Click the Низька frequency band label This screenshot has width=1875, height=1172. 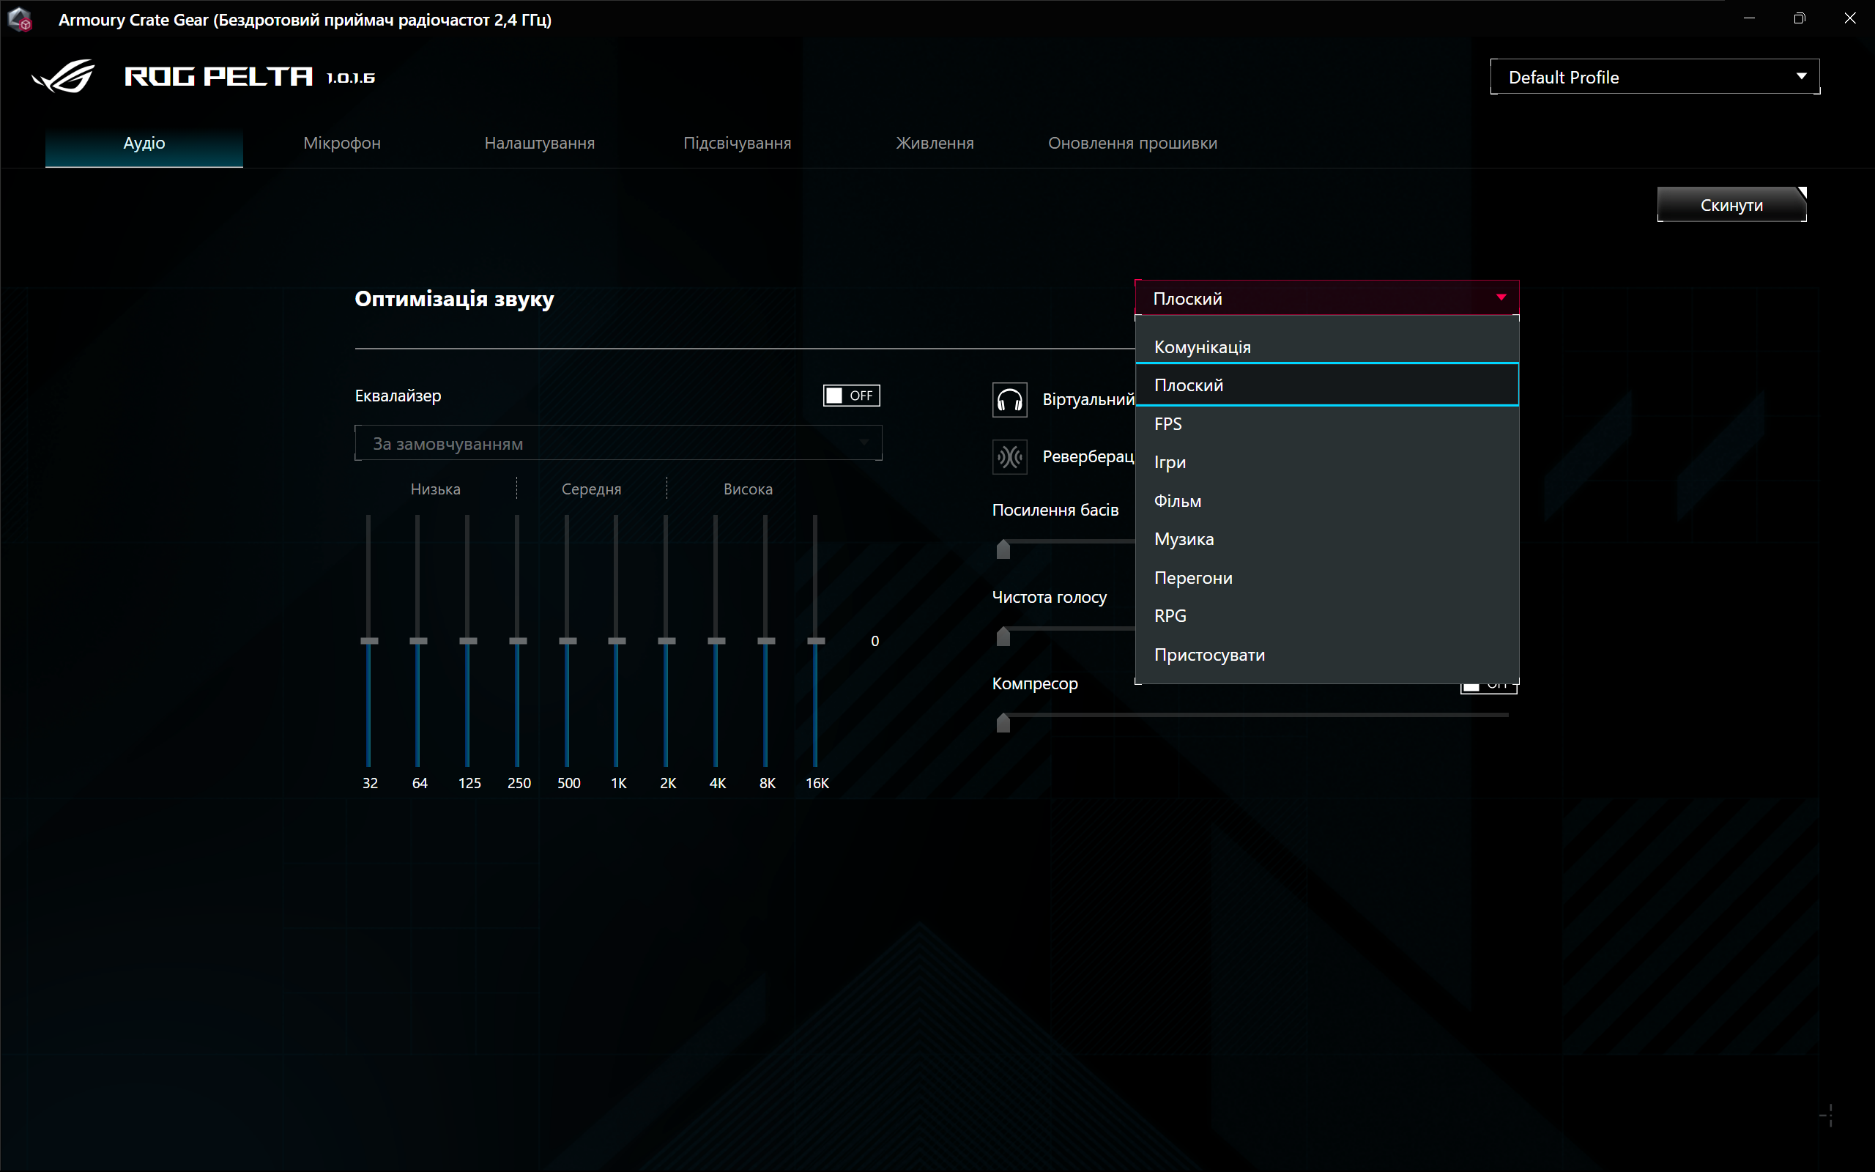pos(436,489)
